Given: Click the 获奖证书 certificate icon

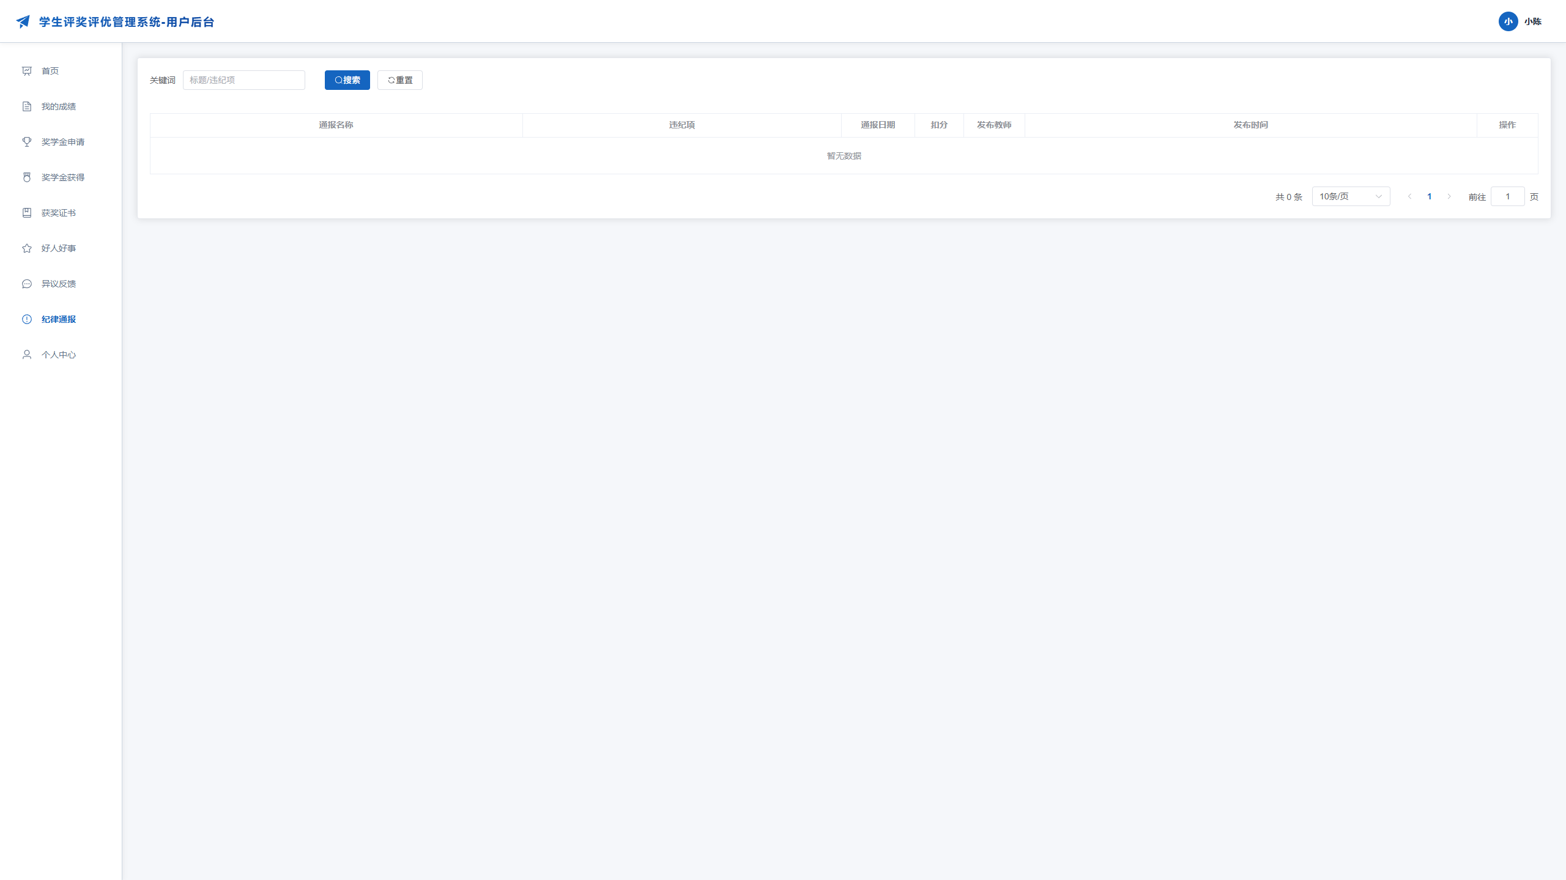Looking at the screenshot, I should coord(27,213).
